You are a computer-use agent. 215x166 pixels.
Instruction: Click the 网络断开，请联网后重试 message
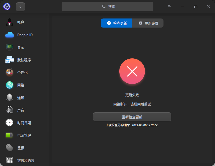coord(132,104)
